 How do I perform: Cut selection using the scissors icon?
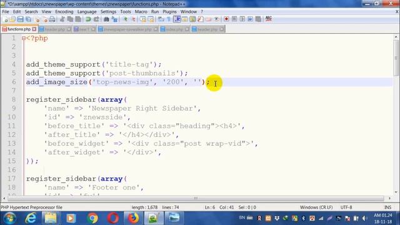coord(62,19)
